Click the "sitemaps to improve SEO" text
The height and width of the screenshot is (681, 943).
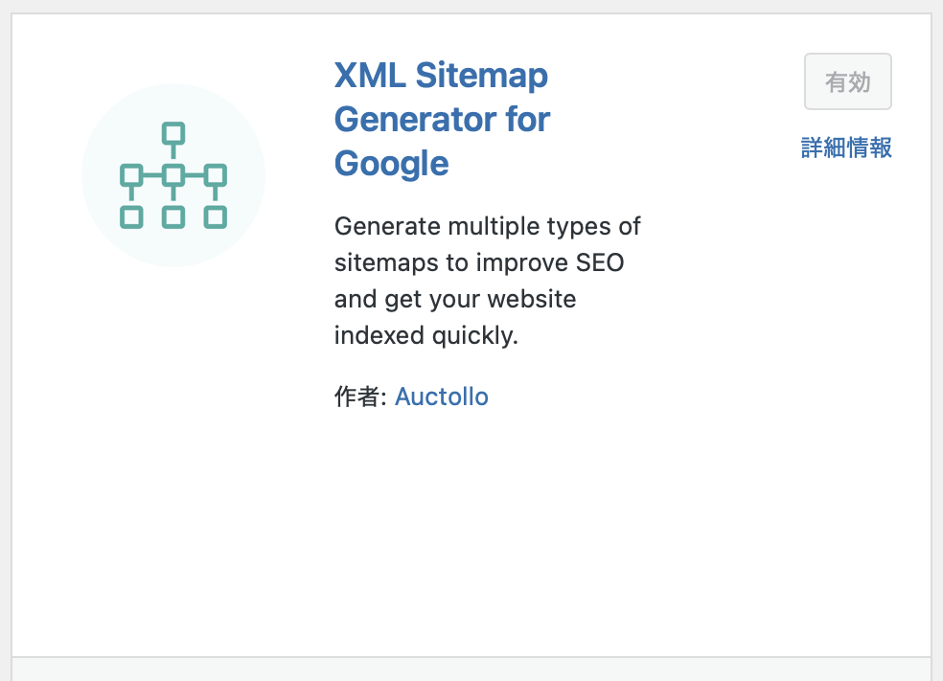point(479,263)
